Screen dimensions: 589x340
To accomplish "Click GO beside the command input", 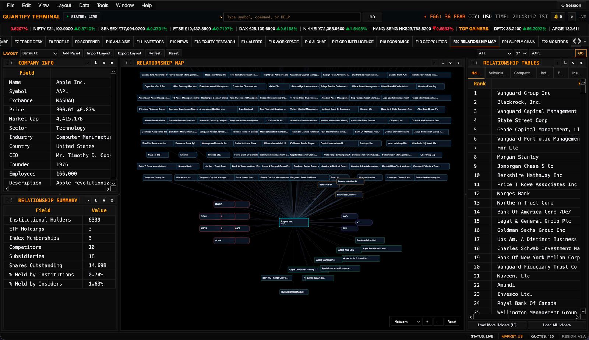I will pos(372,17).
